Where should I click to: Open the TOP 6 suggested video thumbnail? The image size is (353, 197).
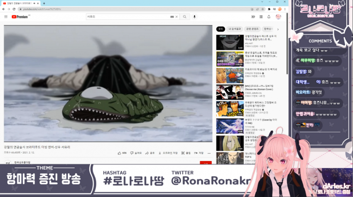coord(230,158)
